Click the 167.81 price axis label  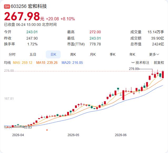[9, 99]
